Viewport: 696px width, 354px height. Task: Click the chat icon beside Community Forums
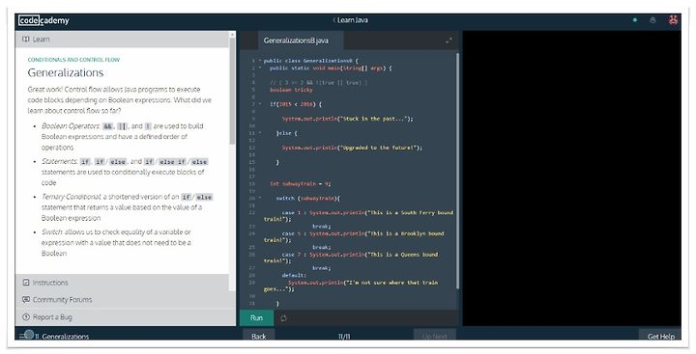click(26, 300)
